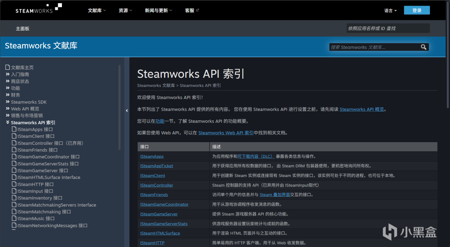Click the Steamworks logo

tap(39, 8)
